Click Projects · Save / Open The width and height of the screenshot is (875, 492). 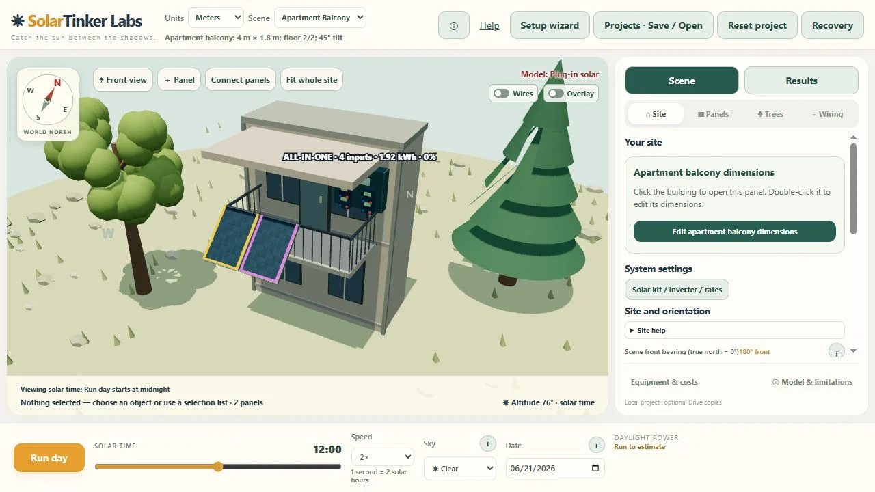coord(654,25)
